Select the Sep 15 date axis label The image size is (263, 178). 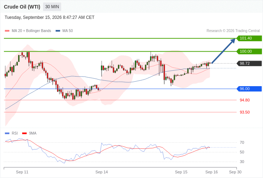pyautogui.click(x=181, y=172)
